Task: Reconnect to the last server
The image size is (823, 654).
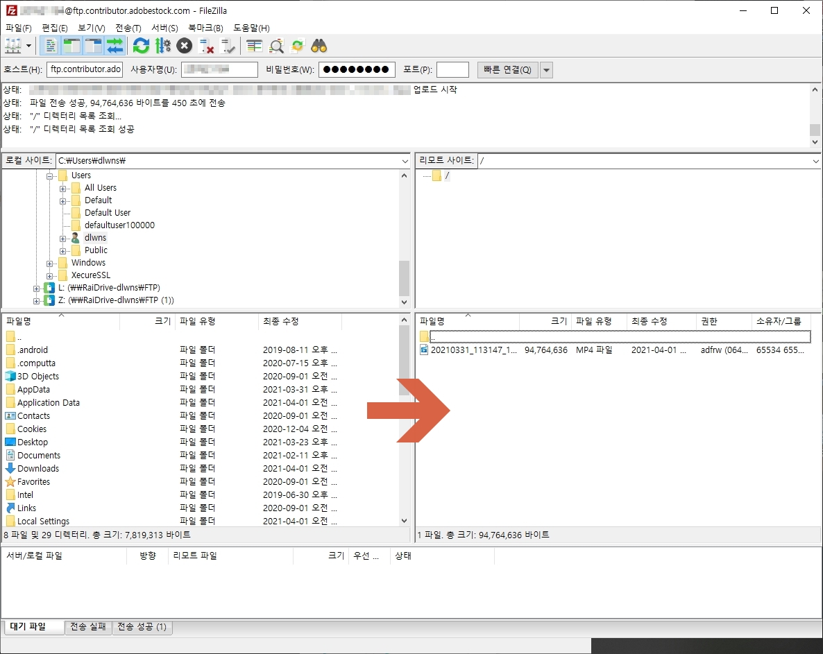Action: [228, 46]
